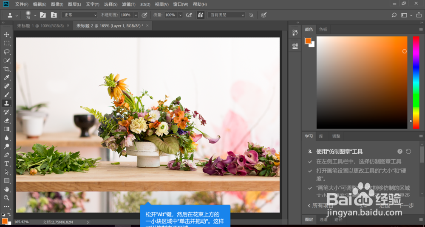
Task: Switch to the 未标题-1 document tab
Action: (x=40, y=26)
